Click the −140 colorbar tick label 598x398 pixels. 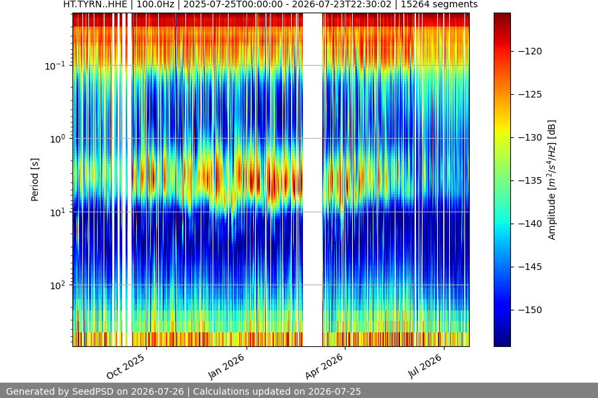pyautogui.click(x=530, y=224)
